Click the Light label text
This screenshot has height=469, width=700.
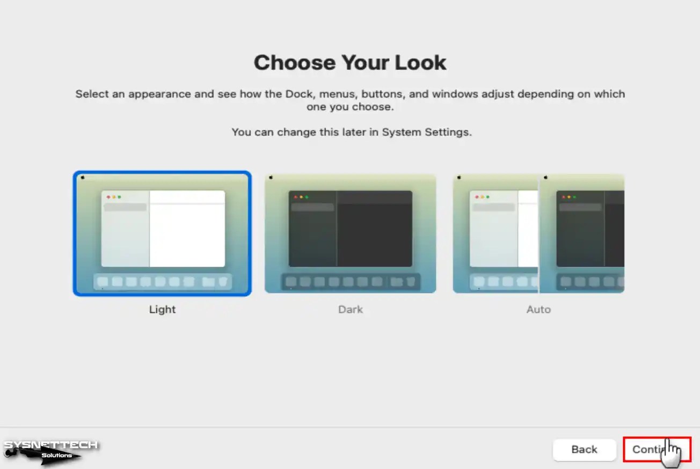163,310
